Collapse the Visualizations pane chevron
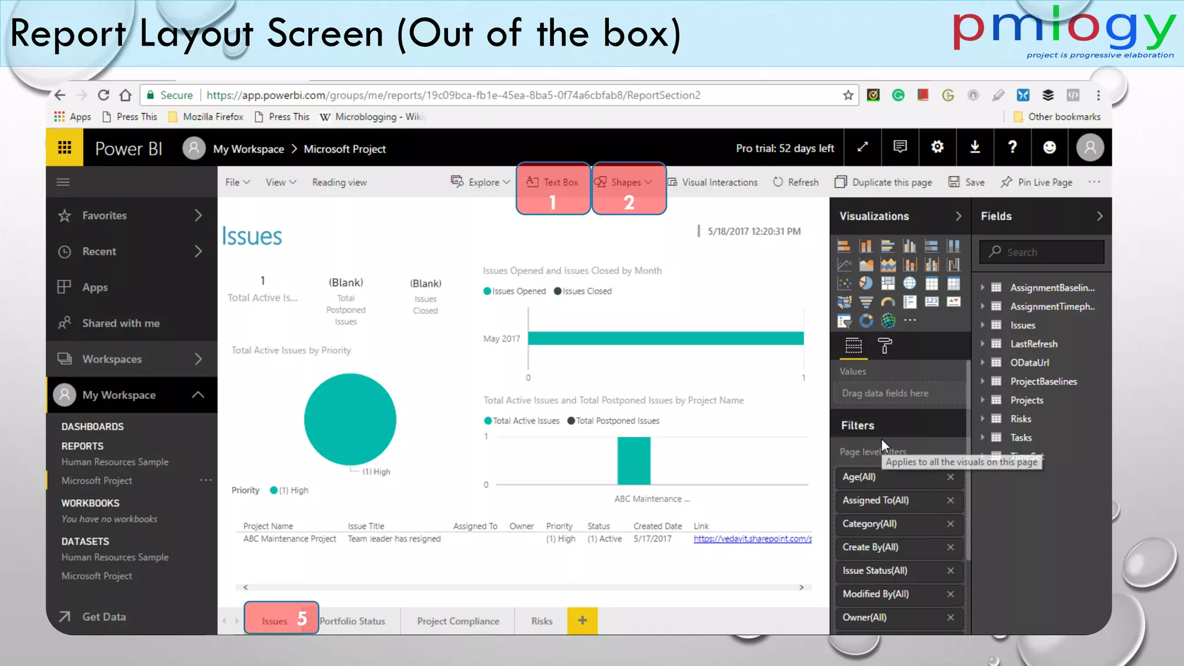This screenshot has height=666, width=1184. click(959, 216)
